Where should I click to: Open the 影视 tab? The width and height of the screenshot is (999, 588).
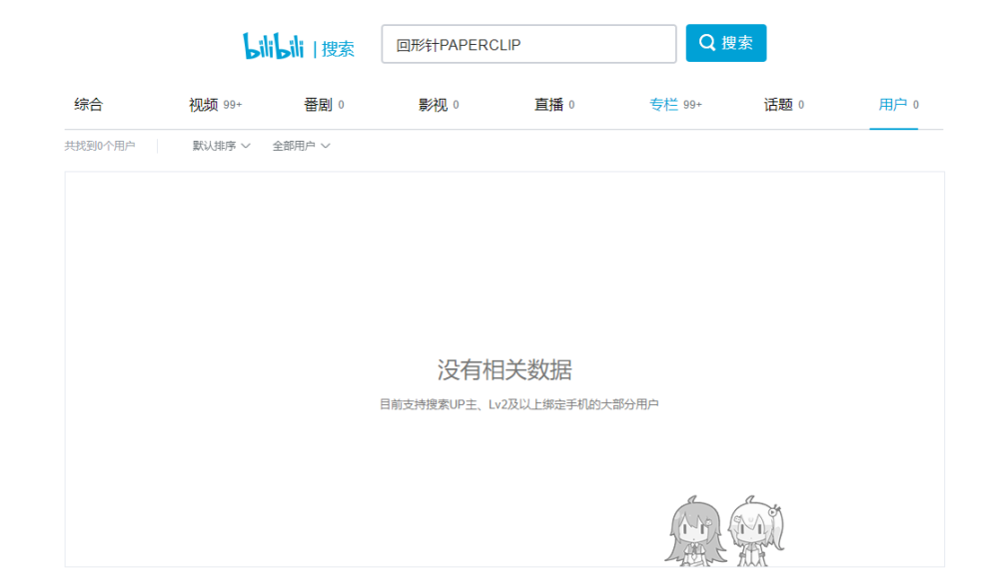[x=439, y=105]
